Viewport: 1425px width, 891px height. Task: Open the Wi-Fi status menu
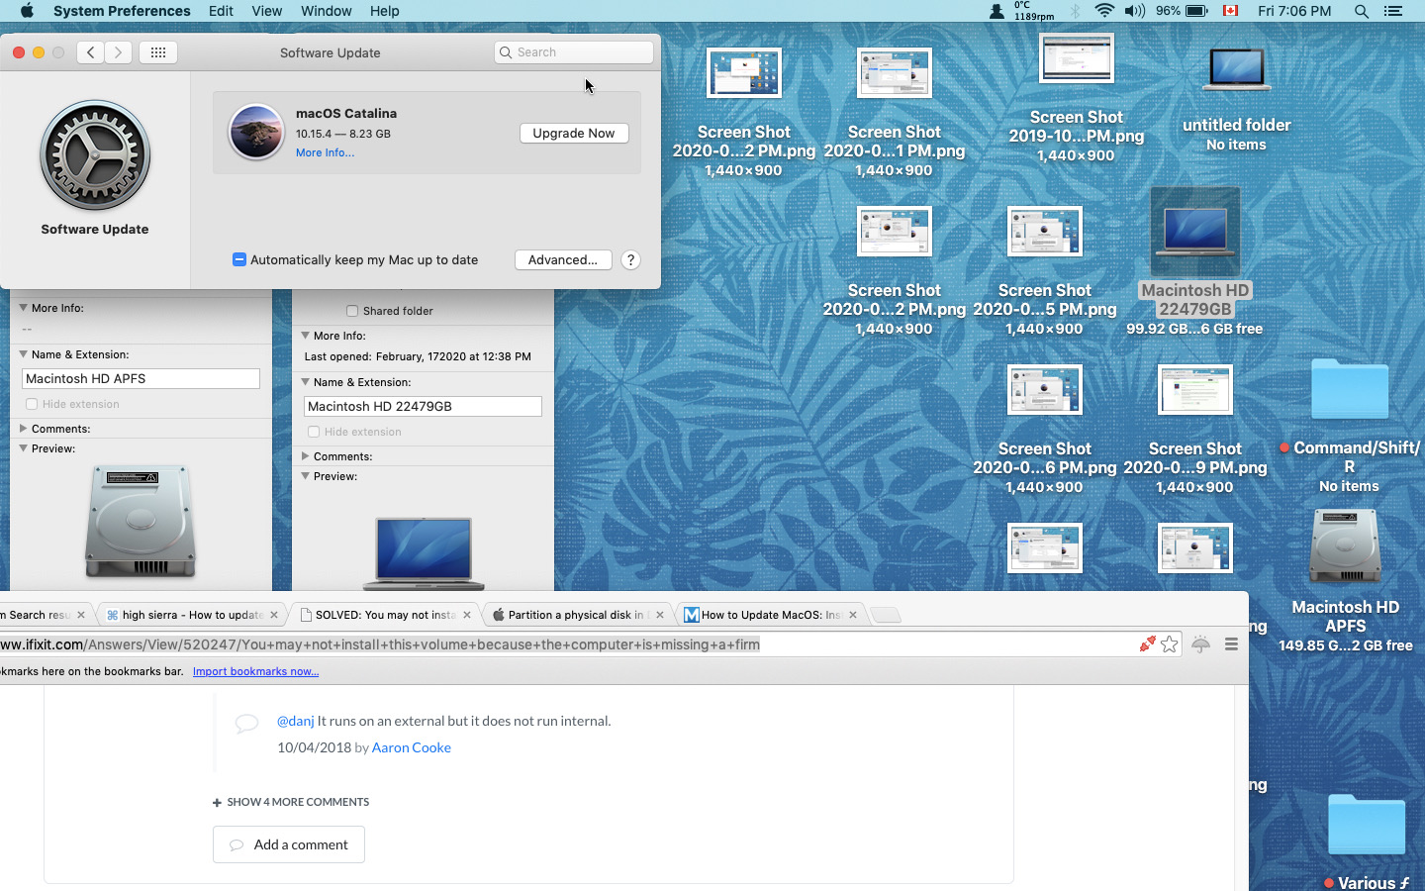point(1104,11)
